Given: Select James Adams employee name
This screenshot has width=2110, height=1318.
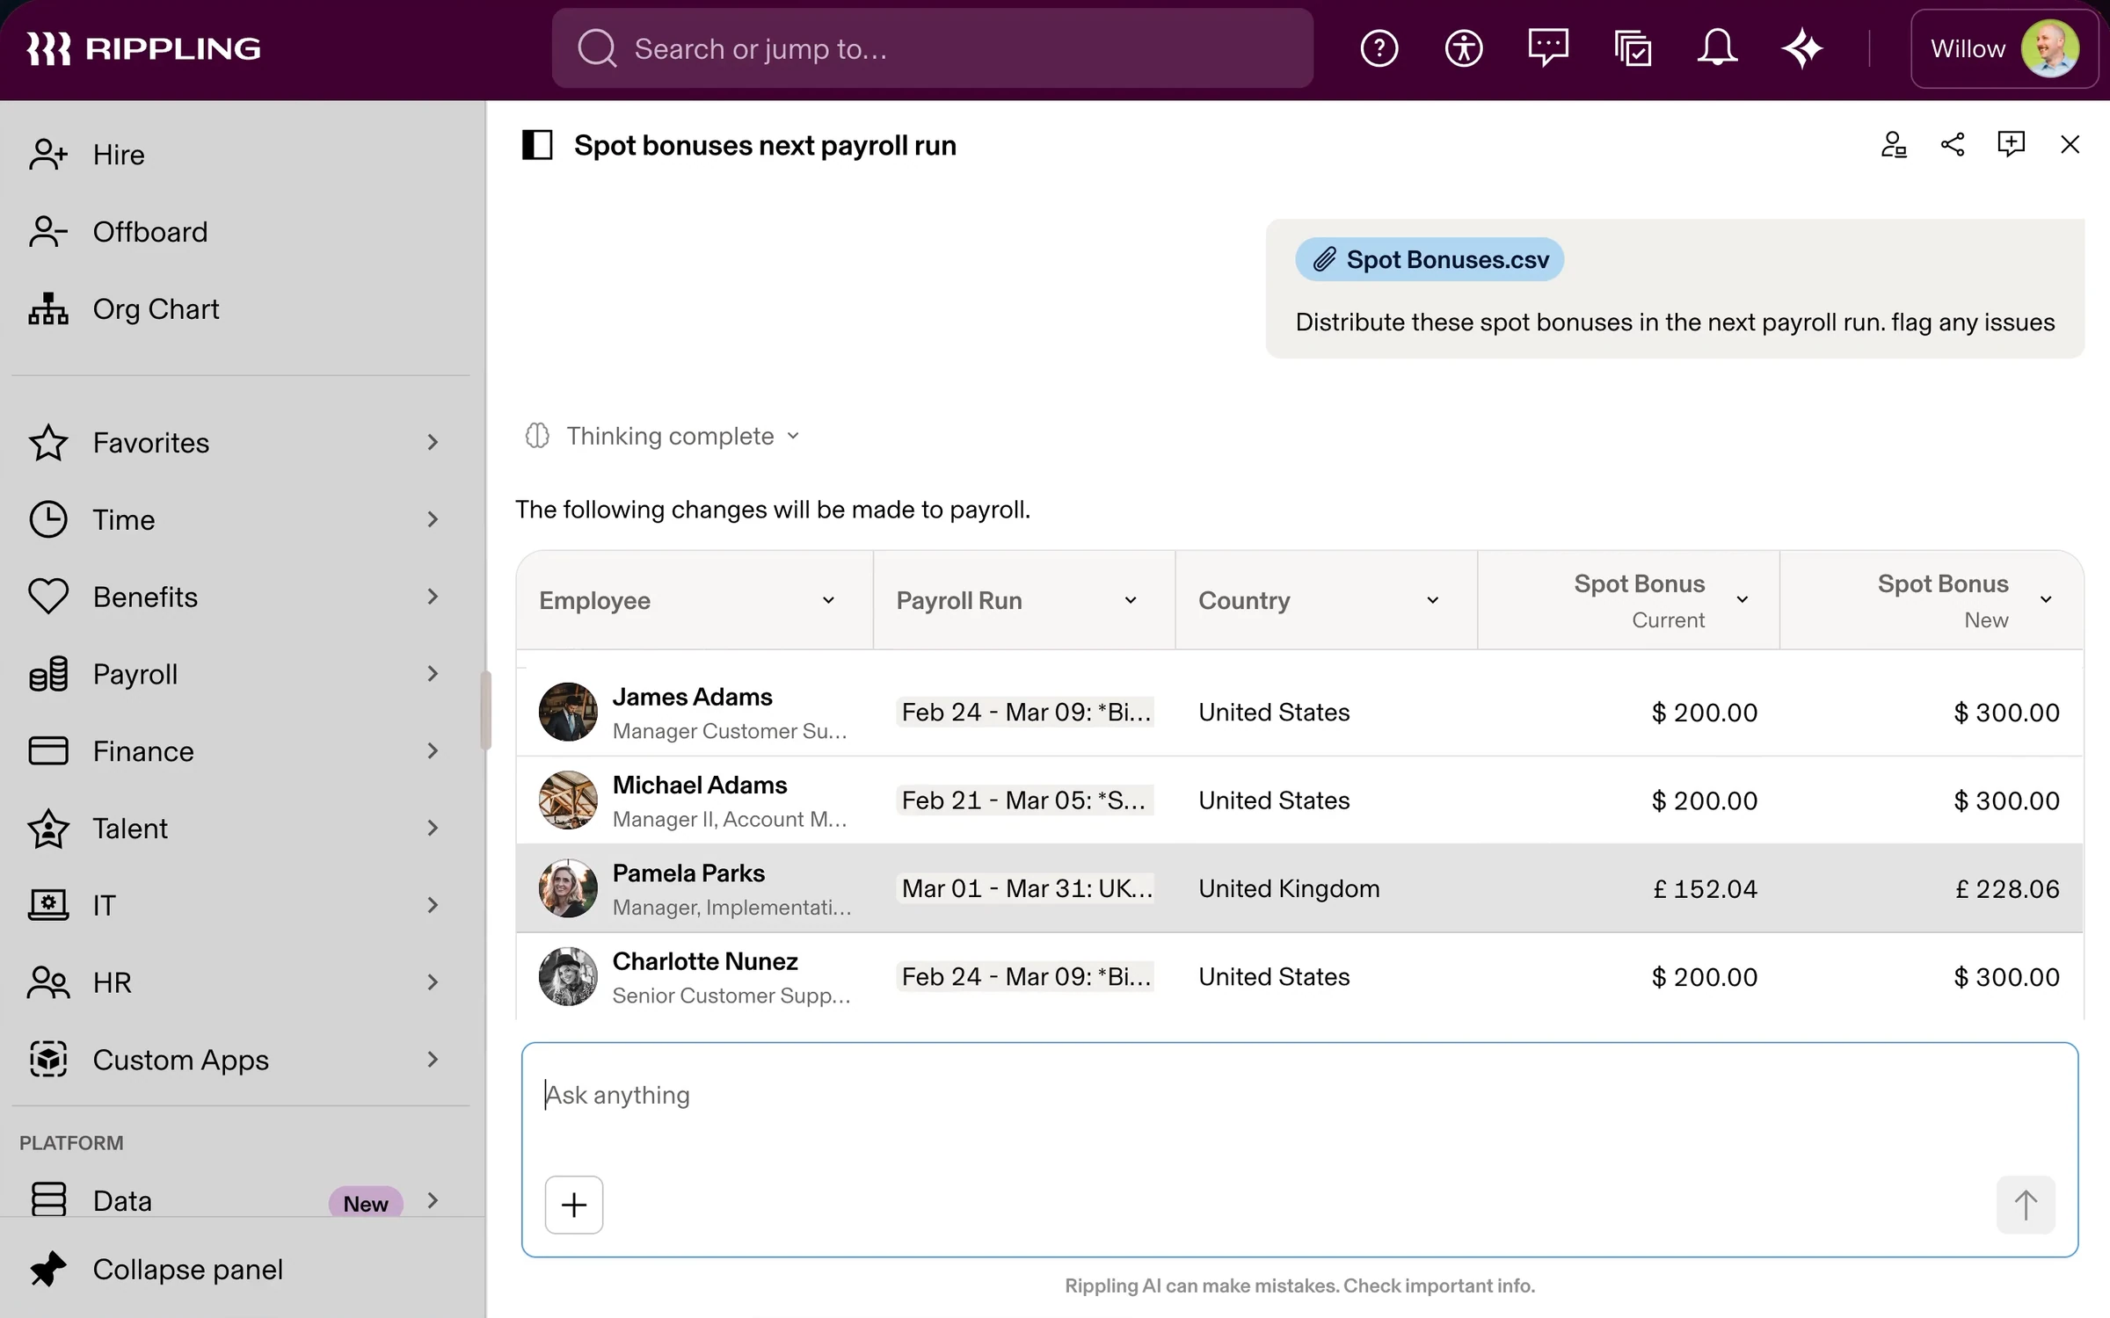Looking at the screenshot, I should tap(692, 697).
